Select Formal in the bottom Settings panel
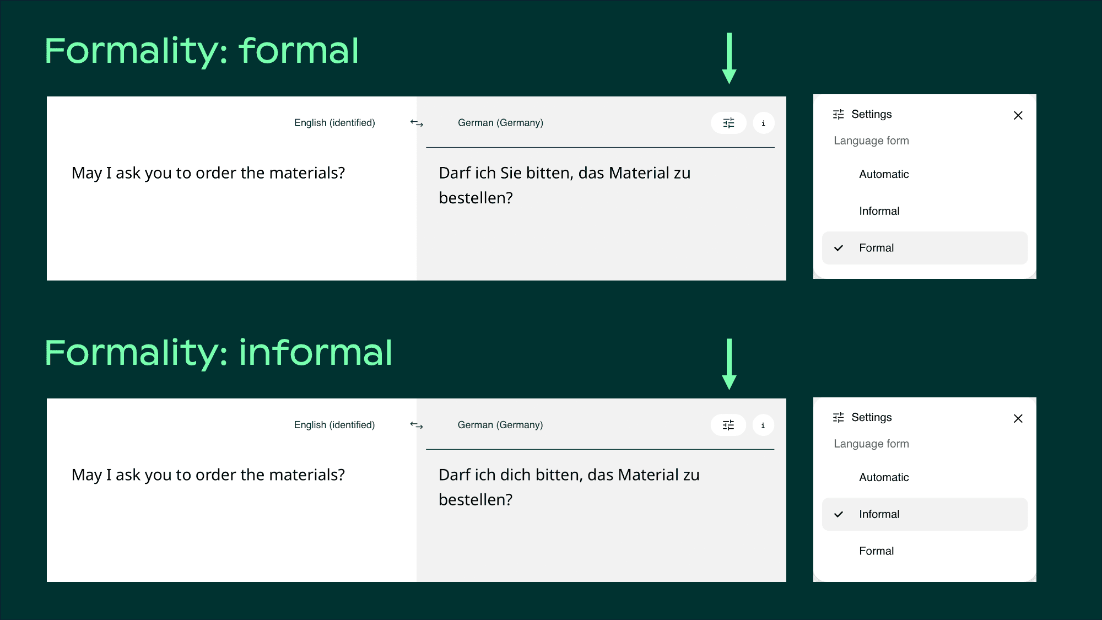1102x620 pixels. 876,551
